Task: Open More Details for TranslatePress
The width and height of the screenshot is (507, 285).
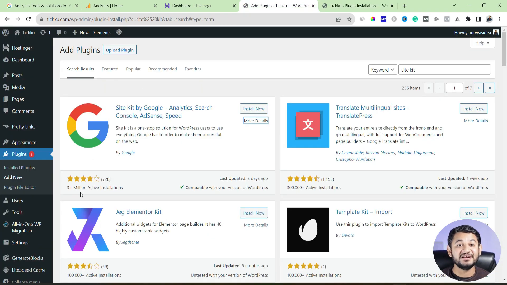Action: click(x=476, y=121)
